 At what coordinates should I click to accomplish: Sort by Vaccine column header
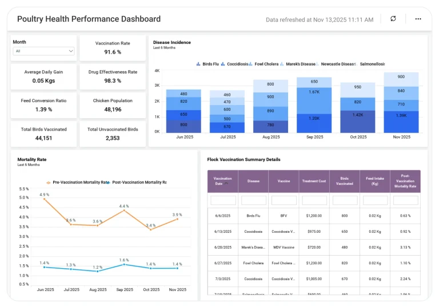pos(284,181)
